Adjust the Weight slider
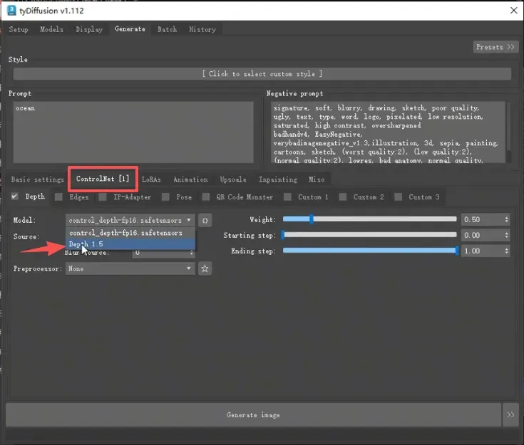524x445 pixels. tap(369, 219)
